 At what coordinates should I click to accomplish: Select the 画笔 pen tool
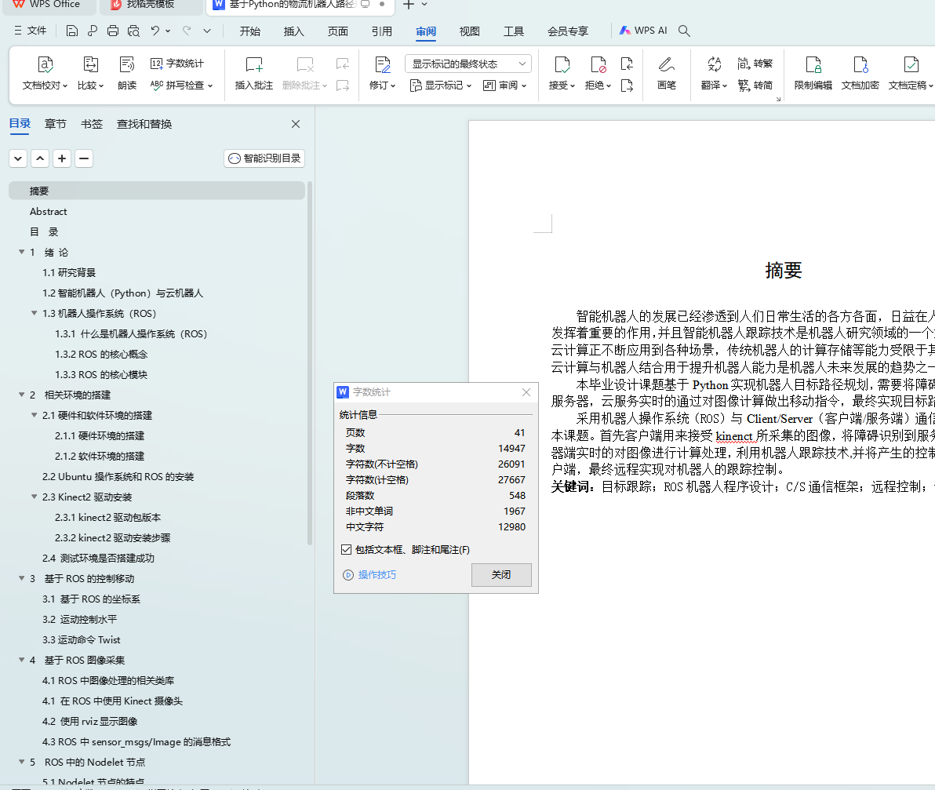[x=667, y=73]
